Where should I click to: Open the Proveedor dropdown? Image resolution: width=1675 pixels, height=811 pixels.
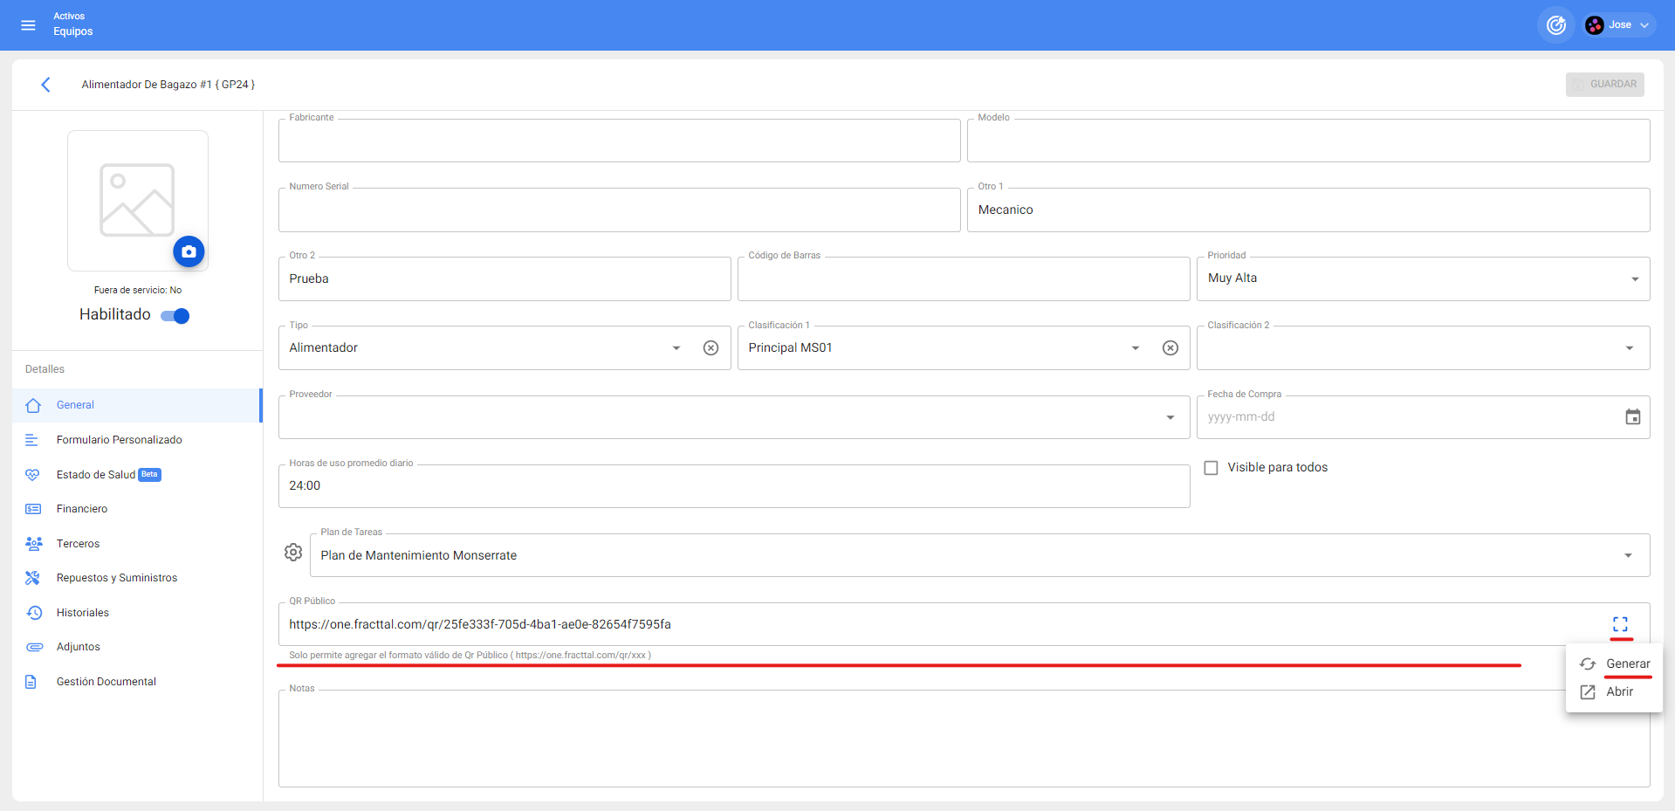(1170, 417)
